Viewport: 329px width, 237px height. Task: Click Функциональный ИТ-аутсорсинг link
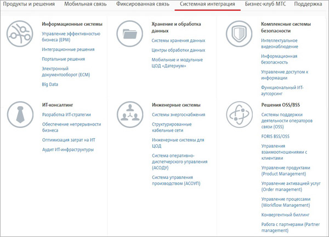coord(282,91)
